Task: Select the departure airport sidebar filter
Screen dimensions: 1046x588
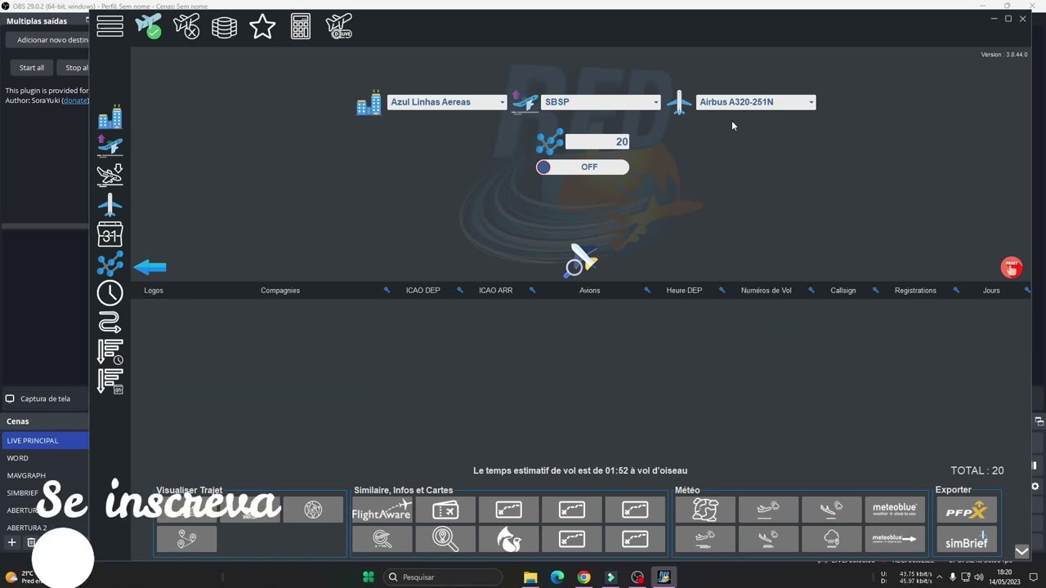Action: pos(110,146)
